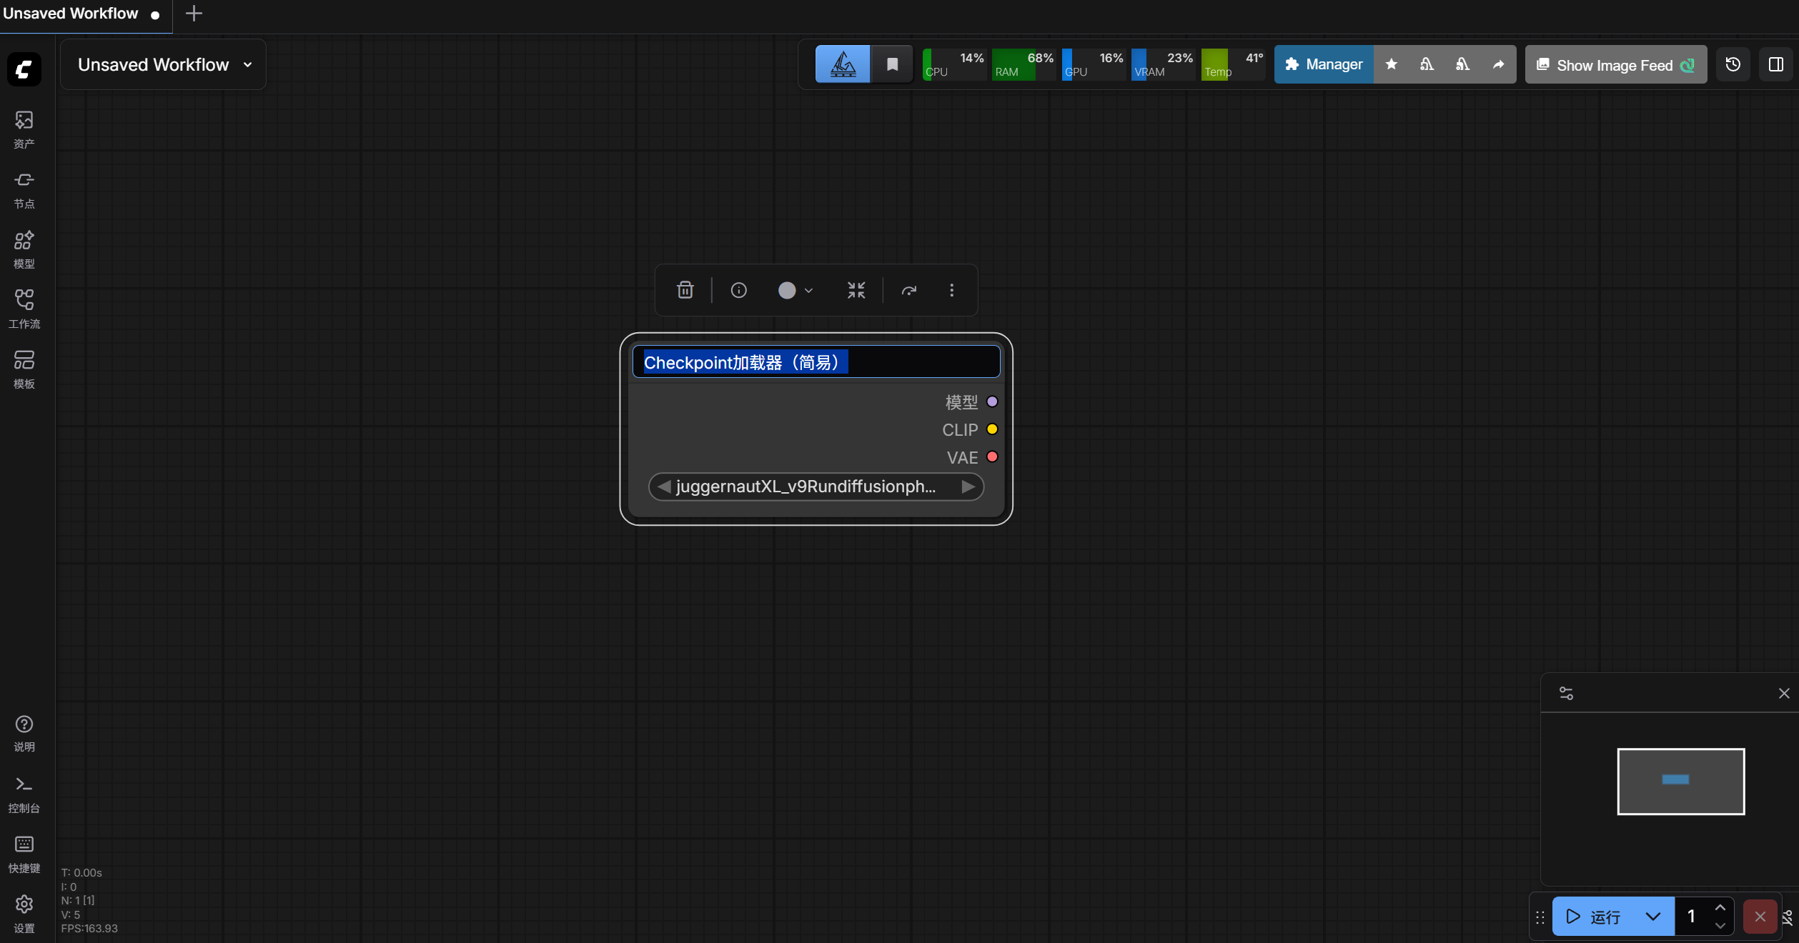Open node info icon in toolbar

[738, 290]
